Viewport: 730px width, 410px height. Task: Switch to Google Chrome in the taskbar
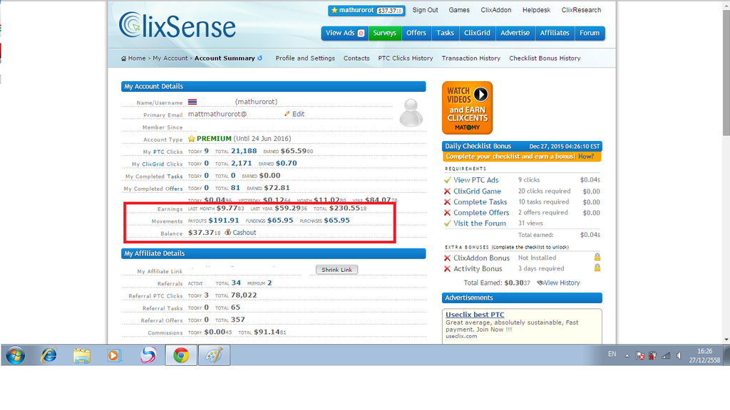pos(181,356)
